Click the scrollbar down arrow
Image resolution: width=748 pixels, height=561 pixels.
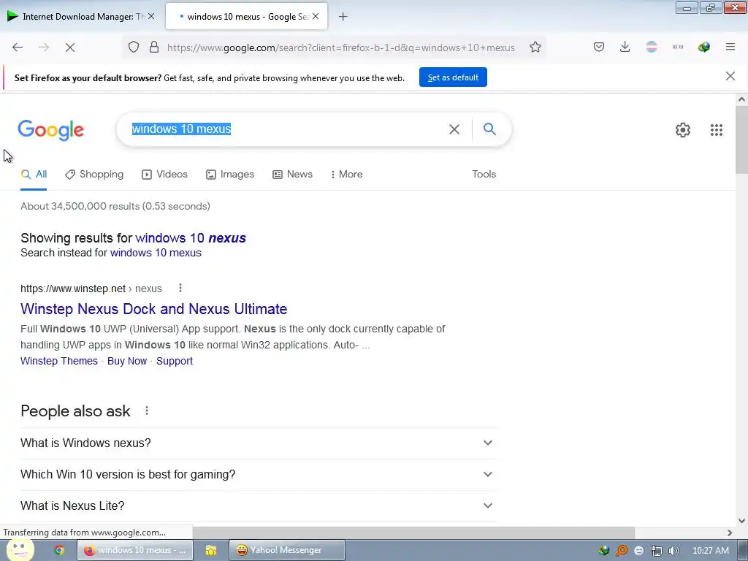pyautogui.click(x=741, y=520)
